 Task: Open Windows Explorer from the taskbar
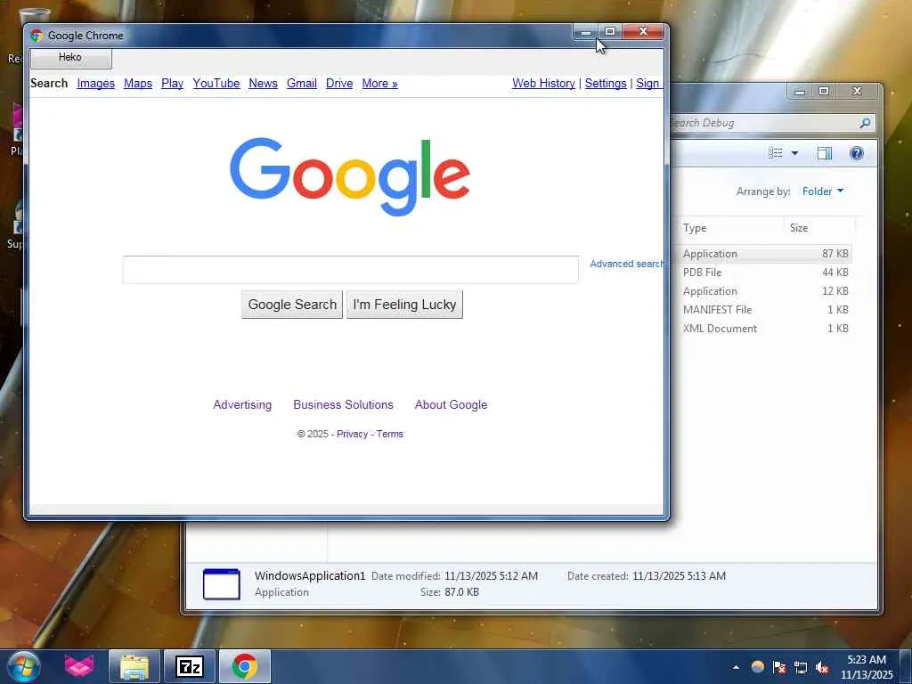134,666
